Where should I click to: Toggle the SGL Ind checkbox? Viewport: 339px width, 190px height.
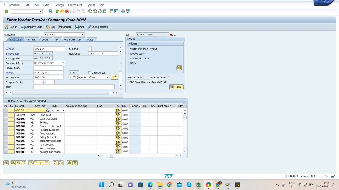click(90, 49)
